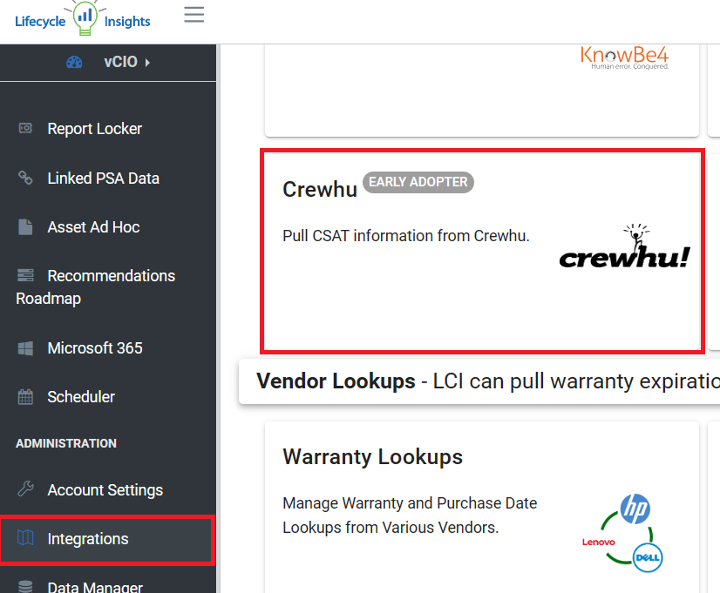Click the Recommendations Roadmap server icon

coord(25,275)
